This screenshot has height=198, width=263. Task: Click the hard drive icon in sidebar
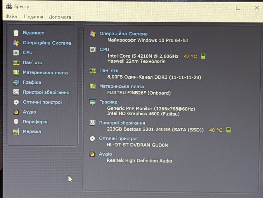click(16, 92)
